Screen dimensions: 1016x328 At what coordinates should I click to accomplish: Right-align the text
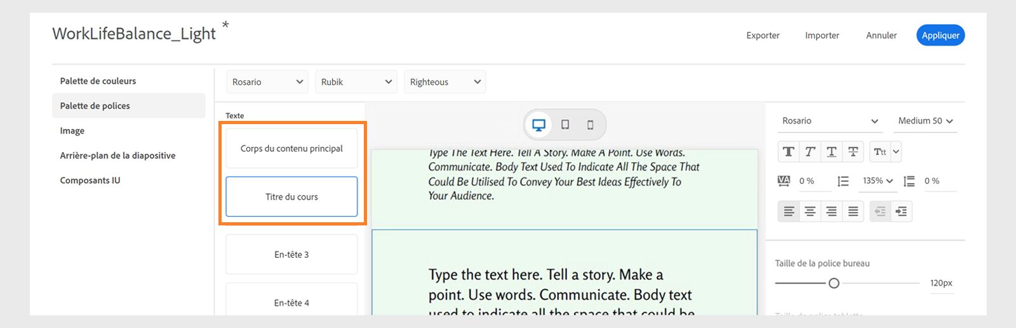tap(831, 211)
